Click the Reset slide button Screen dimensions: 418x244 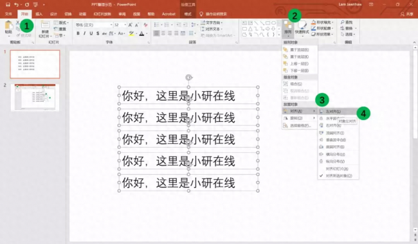click(x=60, y=29)
